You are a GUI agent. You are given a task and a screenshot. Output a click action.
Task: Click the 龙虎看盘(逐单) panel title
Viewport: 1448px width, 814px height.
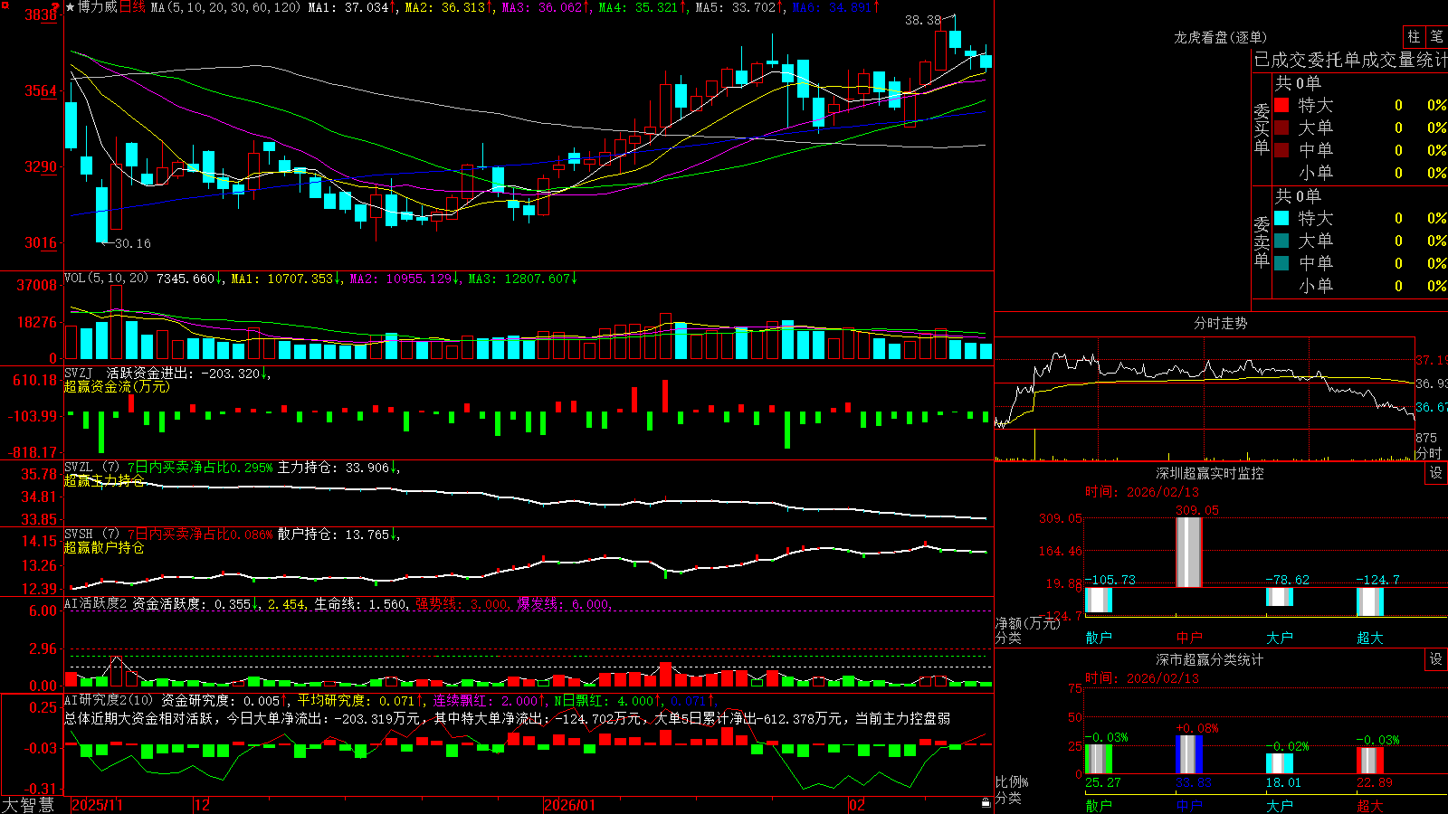pyautogui.click(x=1220, y=37)
